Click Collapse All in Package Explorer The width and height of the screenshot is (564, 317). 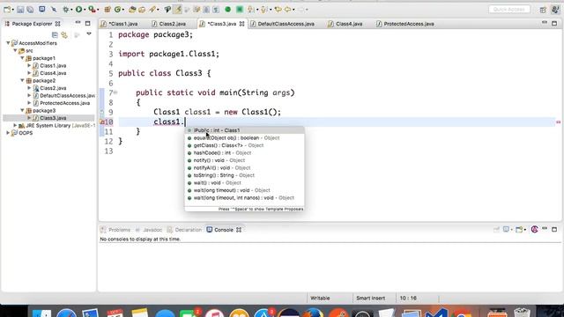[55, 35]
